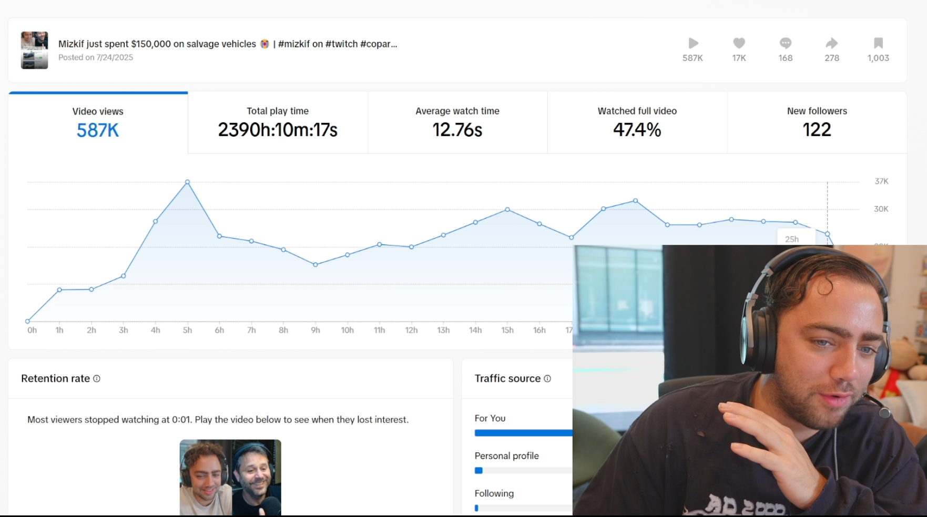Click the 587K plays count
The height and width of the screenshot is (517, 927).
pyautogui.click(x=692, y=58)
